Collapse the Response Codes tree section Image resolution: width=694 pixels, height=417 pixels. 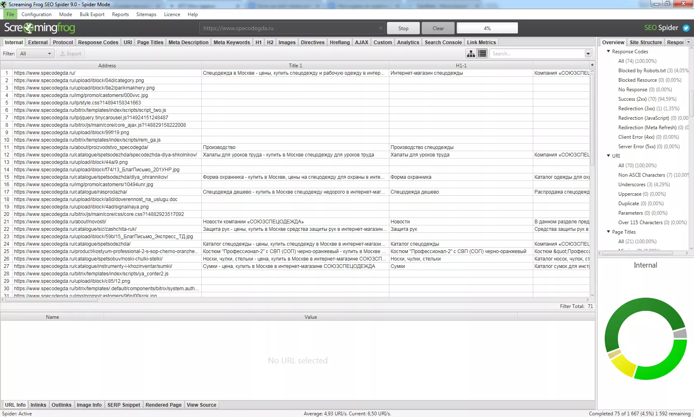point(608,51)
